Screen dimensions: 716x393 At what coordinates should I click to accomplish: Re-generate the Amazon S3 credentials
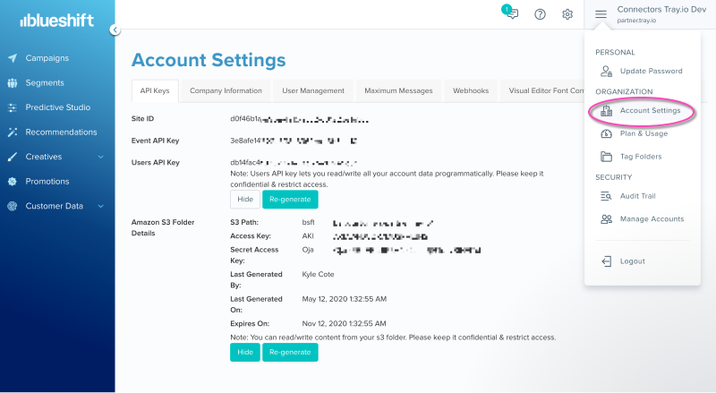[291, 352]
